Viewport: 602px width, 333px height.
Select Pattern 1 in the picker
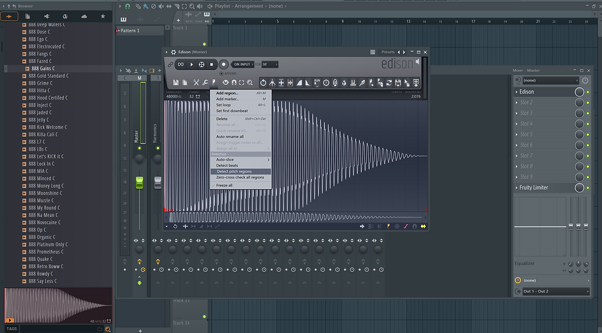pyautogui.click(x=140, y=31)
